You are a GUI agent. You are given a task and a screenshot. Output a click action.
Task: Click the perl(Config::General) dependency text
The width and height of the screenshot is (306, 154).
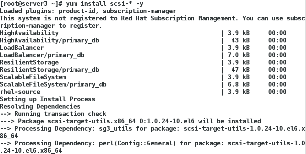pos(137,143)
